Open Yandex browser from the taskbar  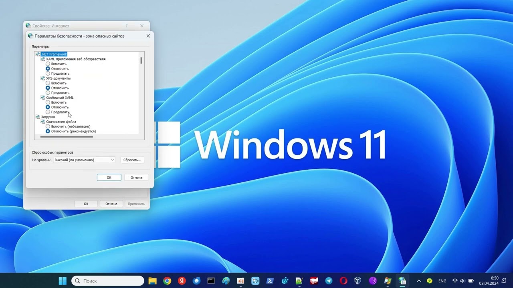(182, 281)
